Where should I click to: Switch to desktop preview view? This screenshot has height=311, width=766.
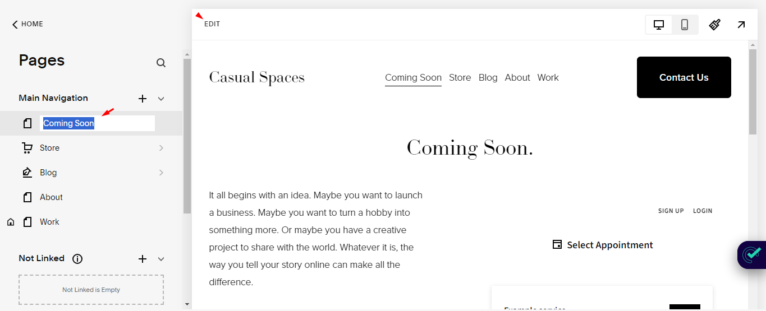(659, 25)
